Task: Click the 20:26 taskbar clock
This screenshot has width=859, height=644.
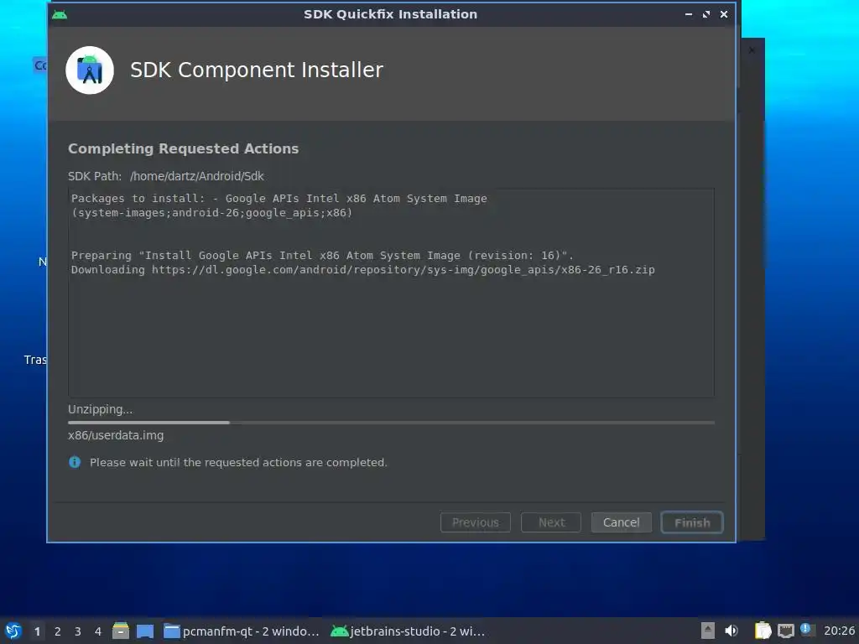Action: pyautogui.click(x=839, y=631)
